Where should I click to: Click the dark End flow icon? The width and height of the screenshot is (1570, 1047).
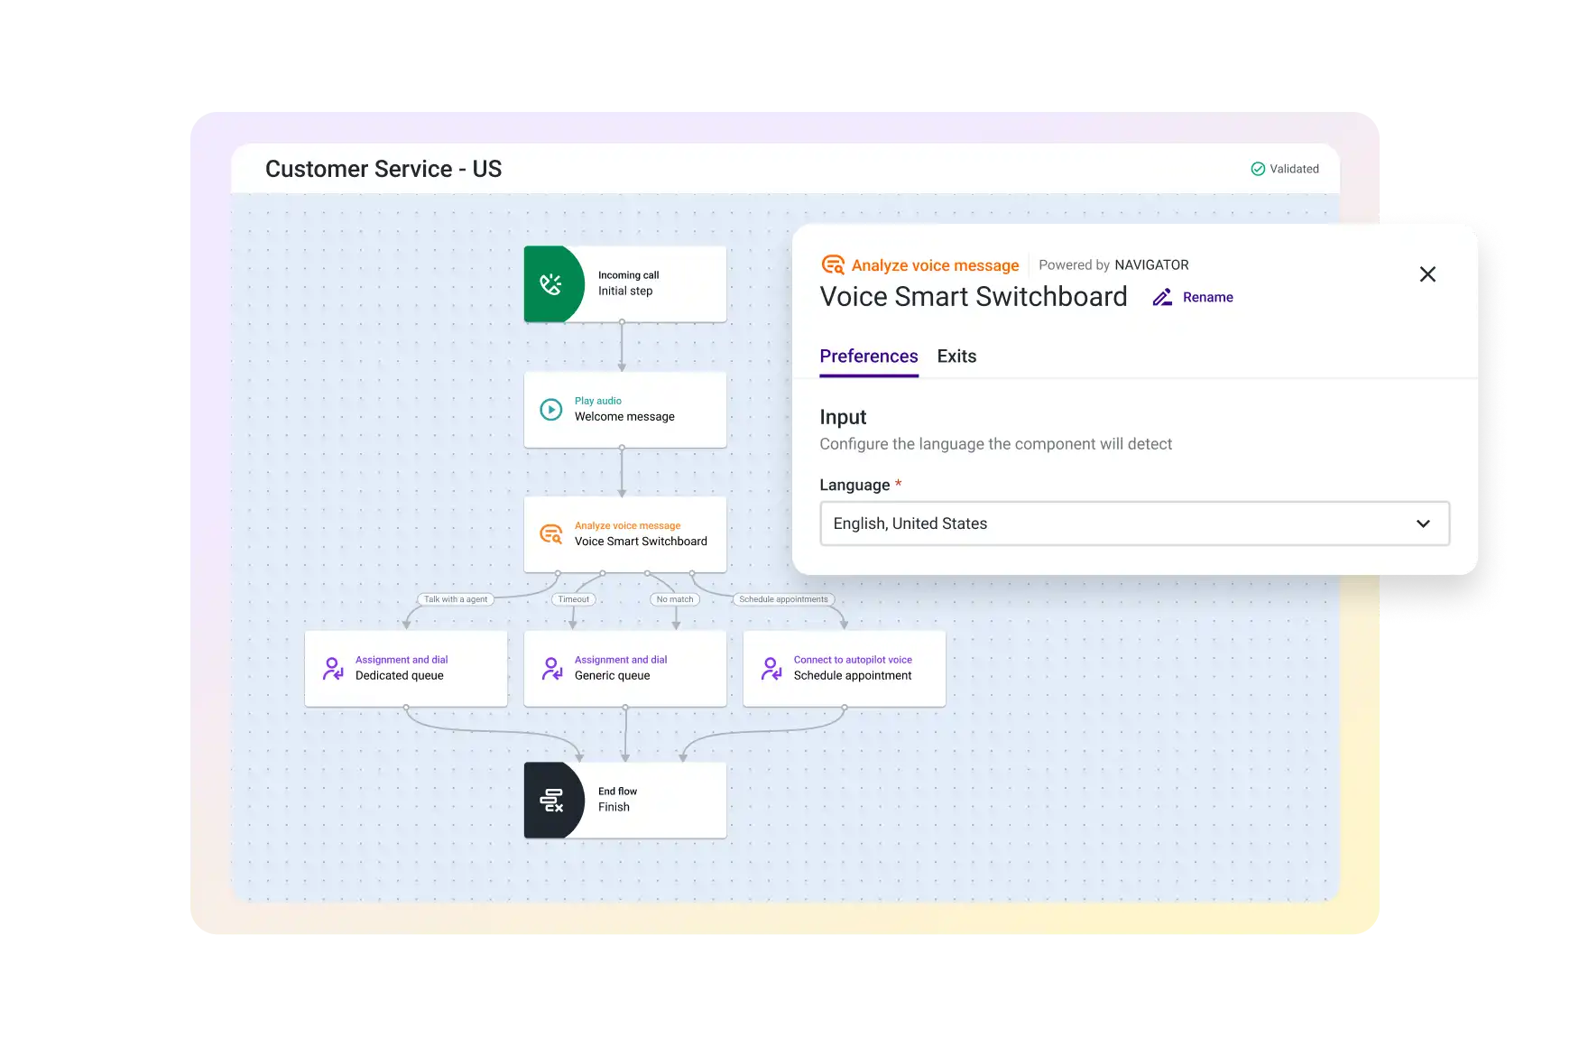point(551,800)
